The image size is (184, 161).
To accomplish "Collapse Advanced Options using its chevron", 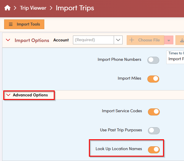I will [8, 95].
